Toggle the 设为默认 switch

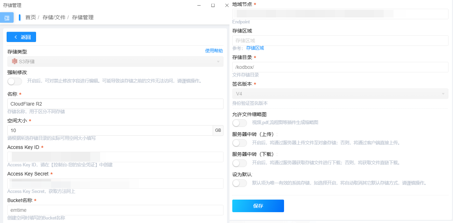coord(240,183)
